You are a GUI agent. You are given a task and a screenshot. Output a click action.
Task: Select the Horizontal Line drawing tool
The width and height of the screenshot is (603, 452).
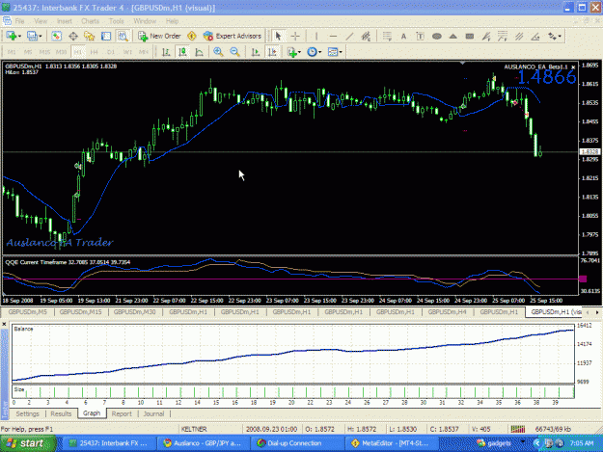[333, 36]
